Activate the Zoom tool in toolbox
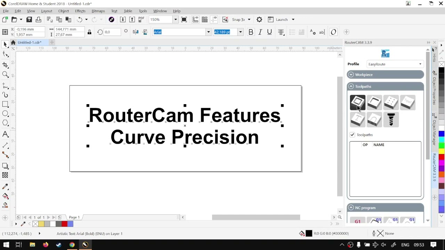Screen dimensions: 445x250 click(5, 74)
